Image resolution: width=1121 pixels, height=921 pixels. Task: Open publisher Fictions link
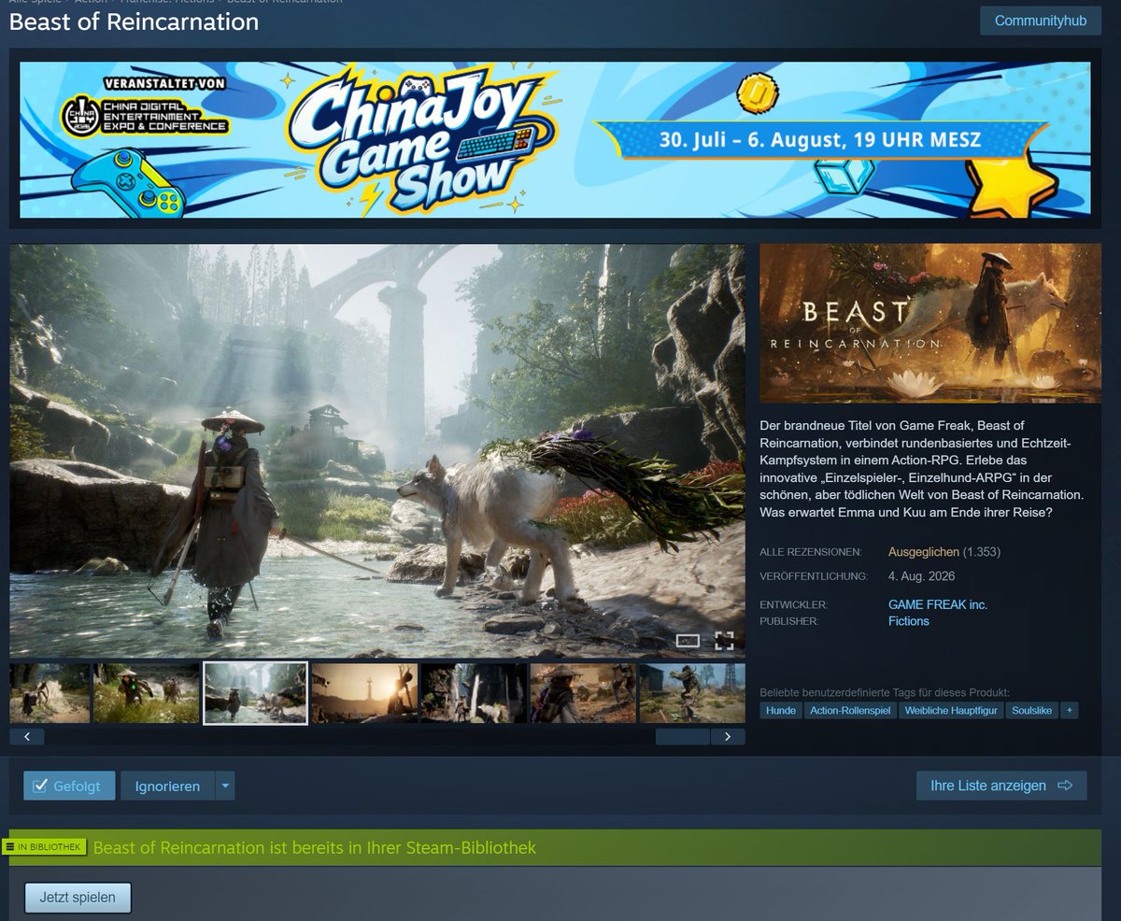[909, 621]
